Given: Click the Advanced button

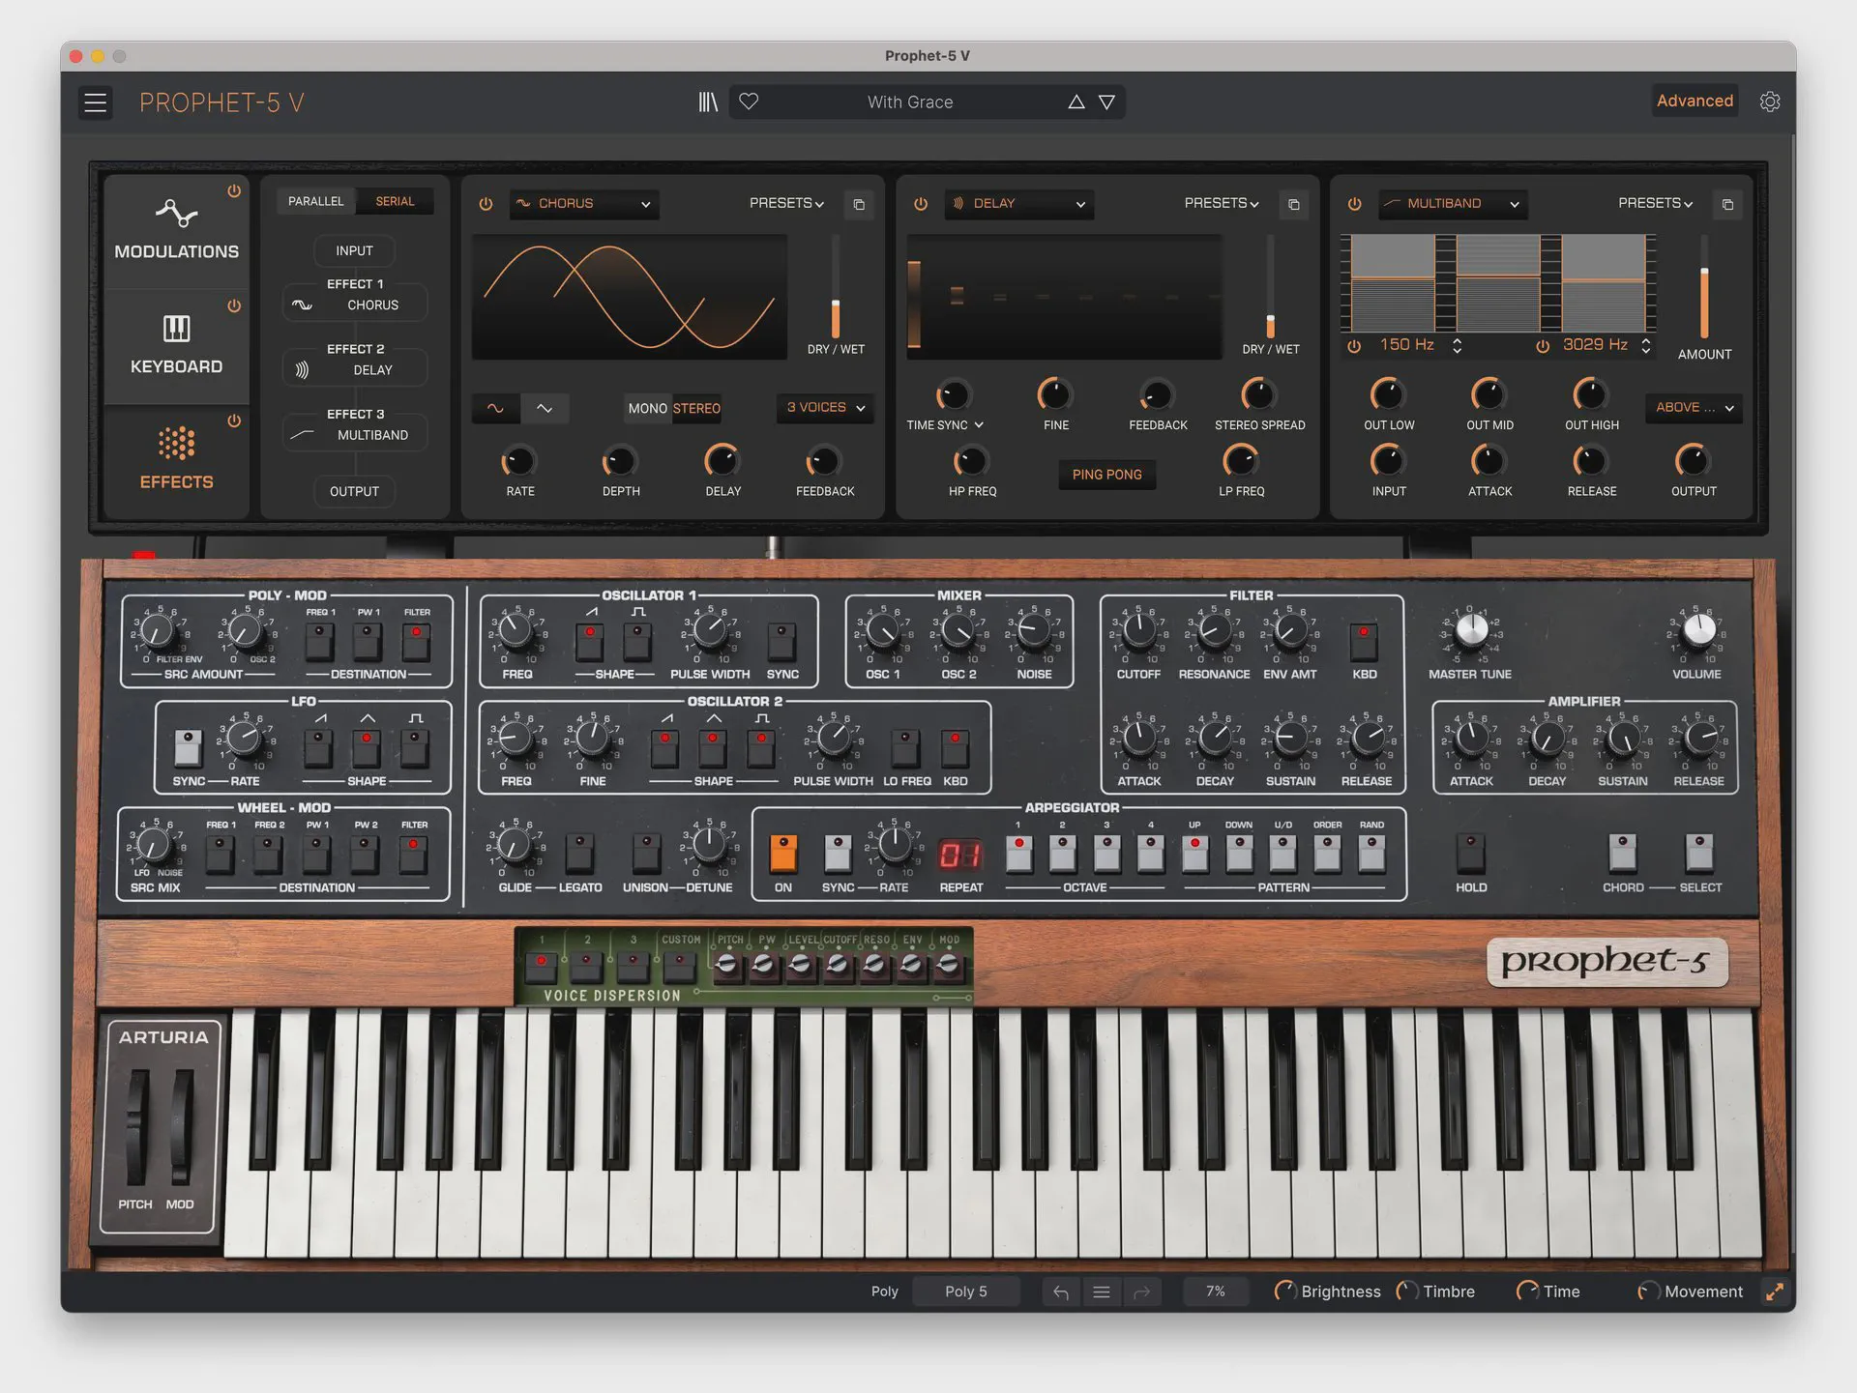Looking at the screenshot, I should tap(1695, 101).
